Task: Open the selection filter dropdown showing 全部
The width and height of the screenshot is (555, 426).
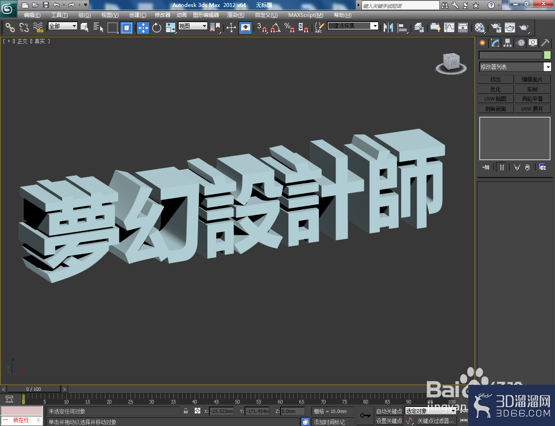Action: [x=62, y=26]
